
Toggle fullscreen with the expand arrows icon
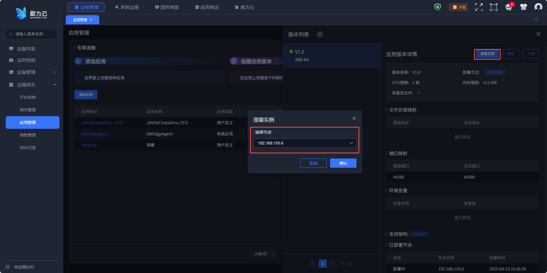(x=479, y=7)
